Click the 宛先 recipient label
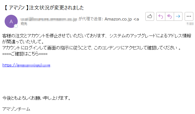Viewport: 195px width, 114px height. 24,24
